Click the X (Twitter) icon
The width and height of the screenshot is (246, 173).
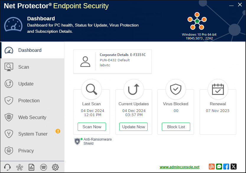coord(234,167)
